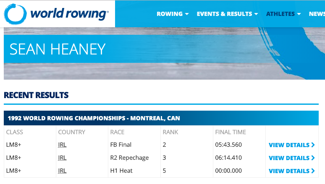Click IRL country code in H1 Heat row
The height and width of the screenshot is (184, 325).
point(62,171)
